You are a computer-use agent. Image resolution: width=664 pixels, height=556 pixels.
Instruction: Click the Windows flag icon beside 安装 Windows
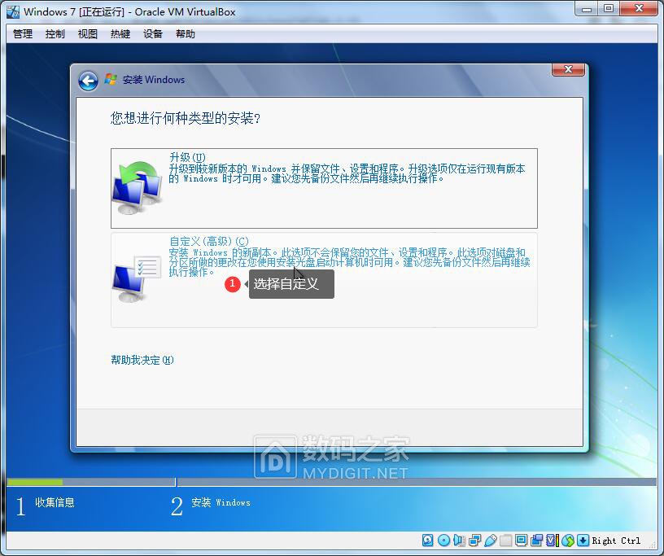pyautogui.click(x=111, y=79)
